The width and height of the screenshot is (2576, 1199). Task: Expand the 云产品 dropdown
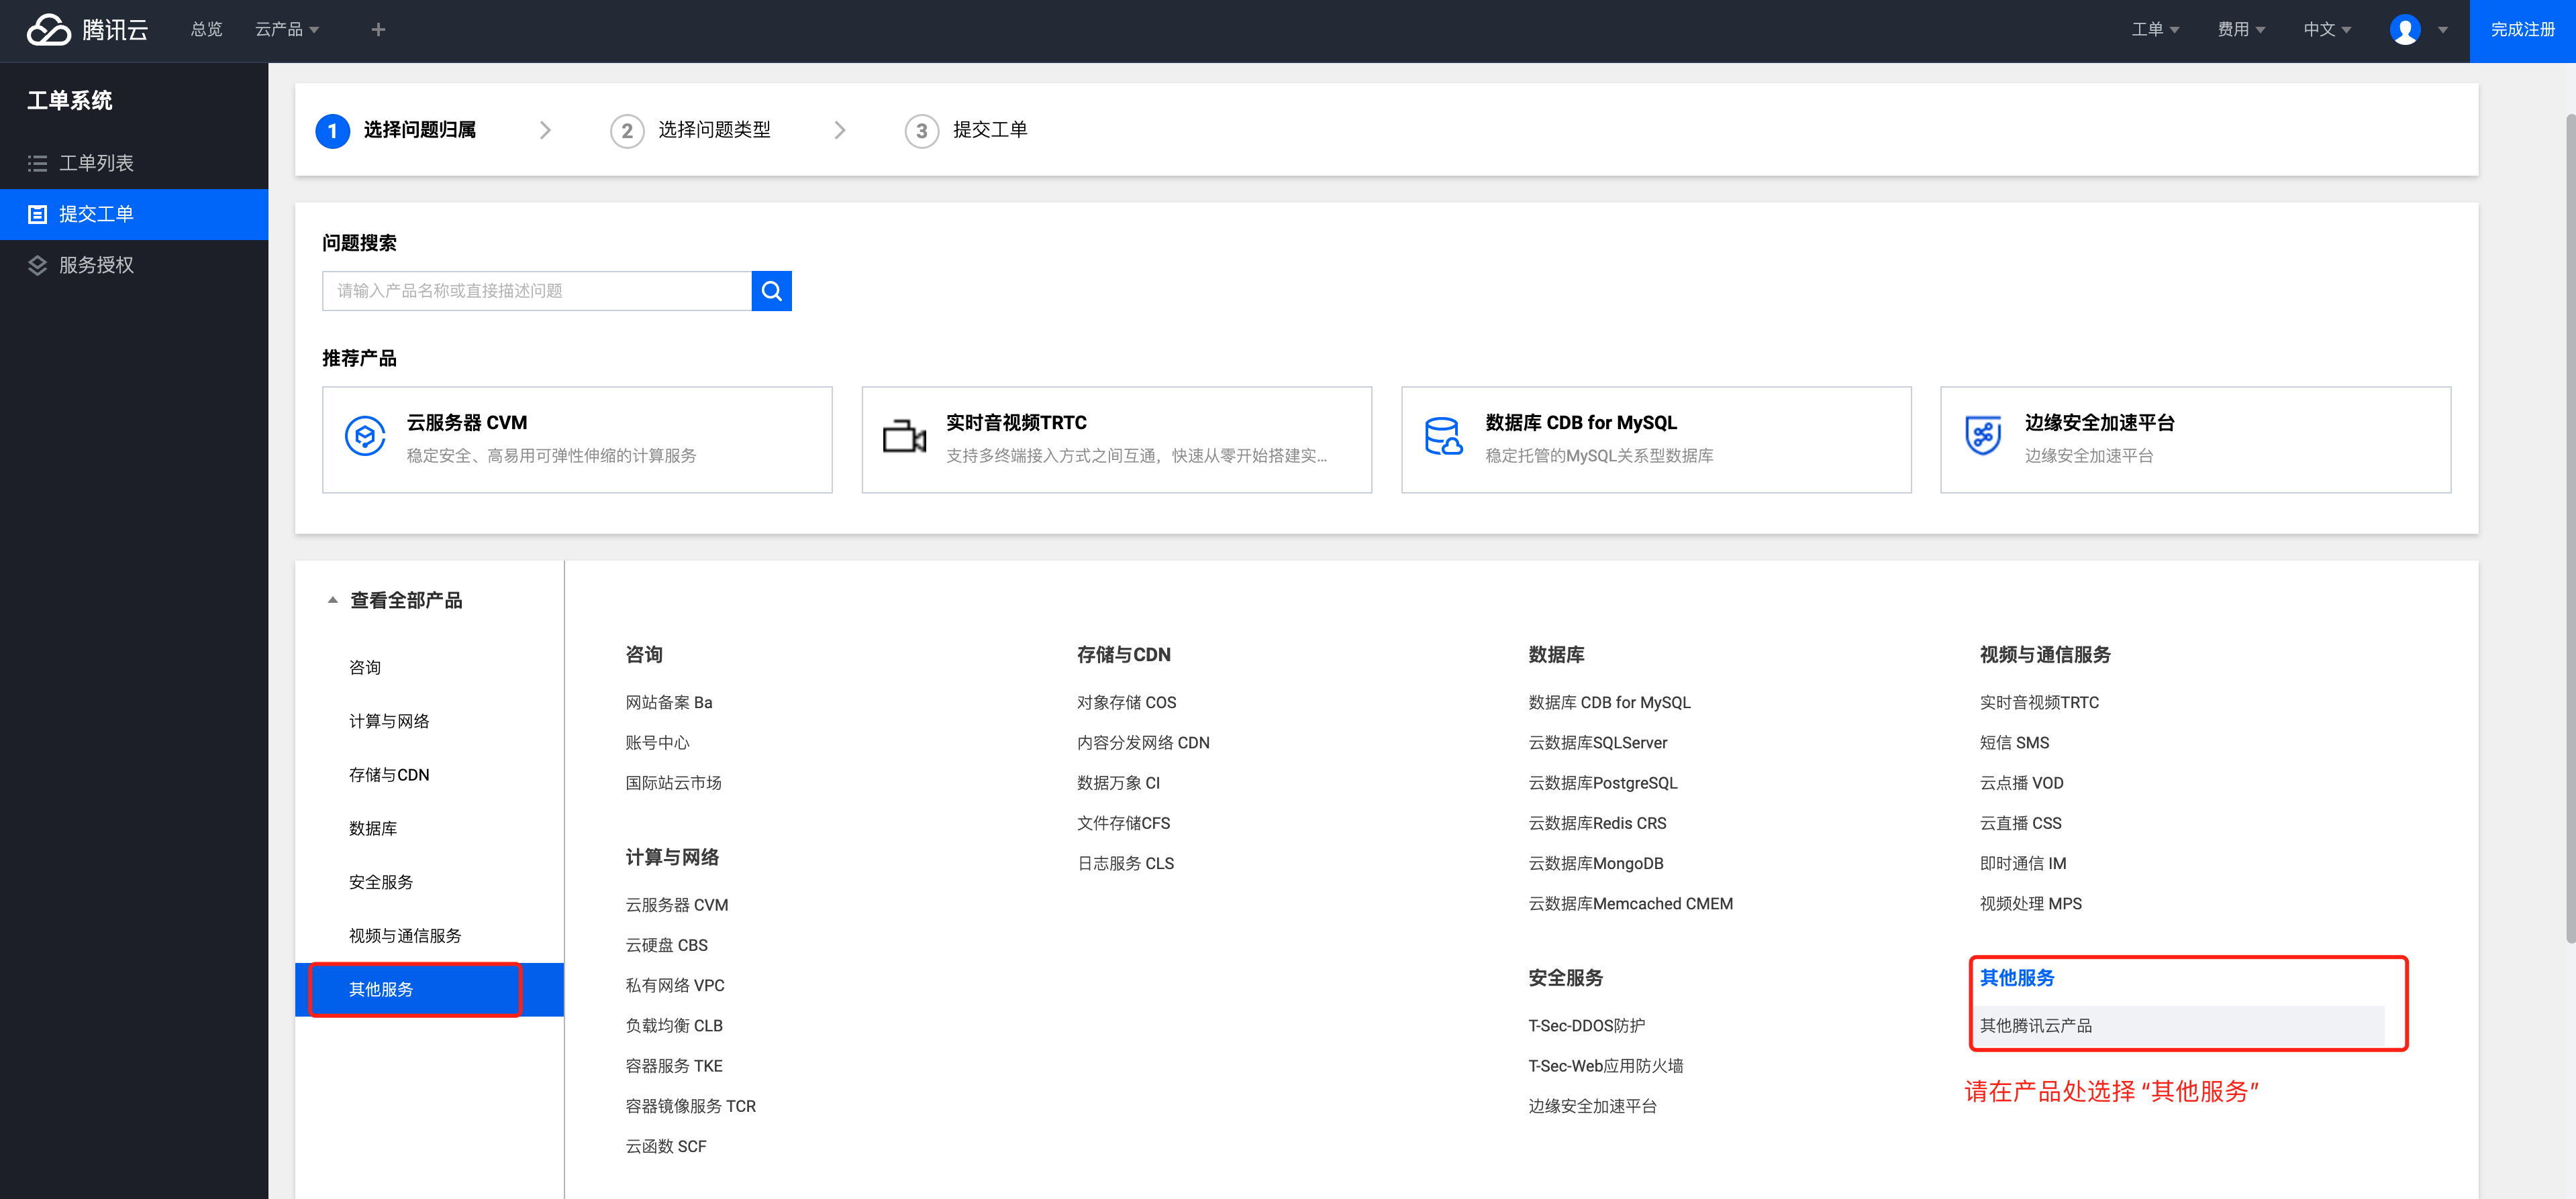click(x=287, y=30)
